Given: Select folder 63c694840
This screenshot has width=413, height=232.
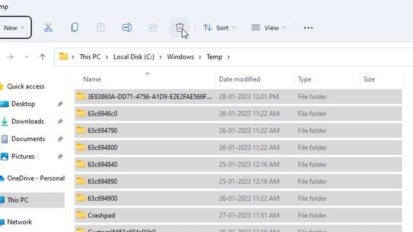Looking at the screenshot, I should (x=238, y=164).
